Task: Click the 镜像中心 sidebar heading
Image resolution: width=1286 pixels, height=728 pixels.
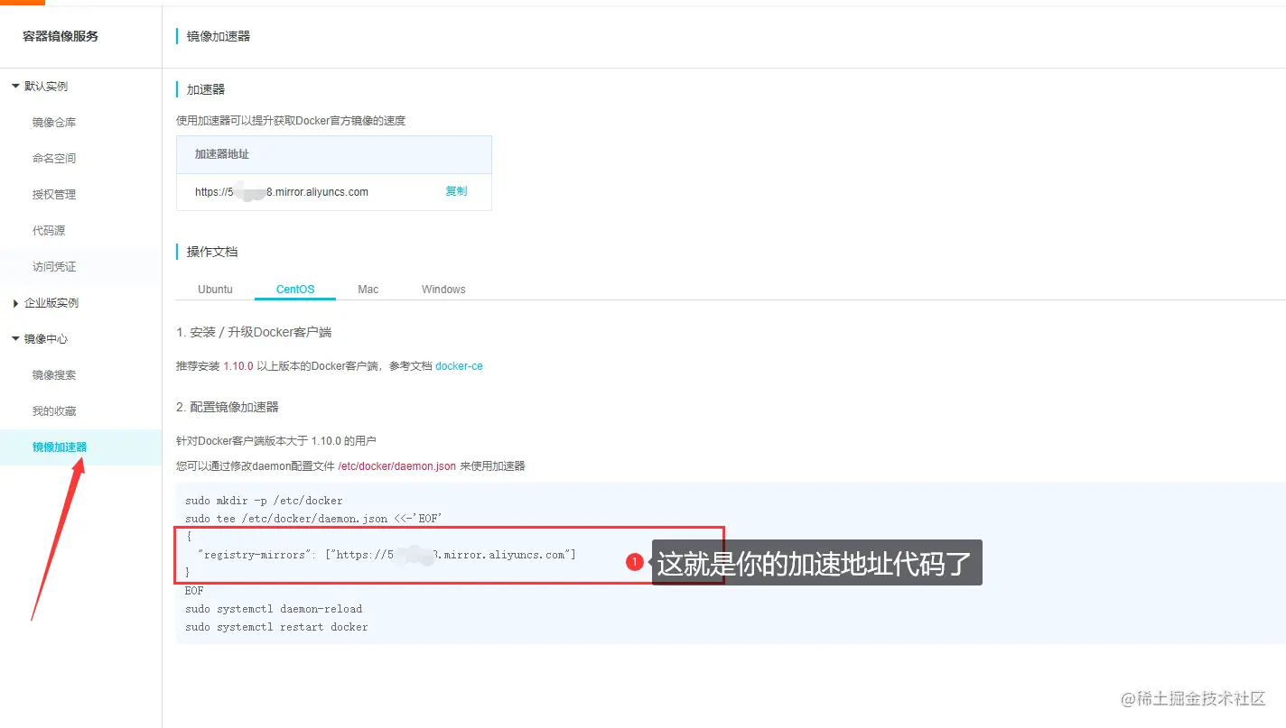Action: pyautogui.click(x=46, y=339)
